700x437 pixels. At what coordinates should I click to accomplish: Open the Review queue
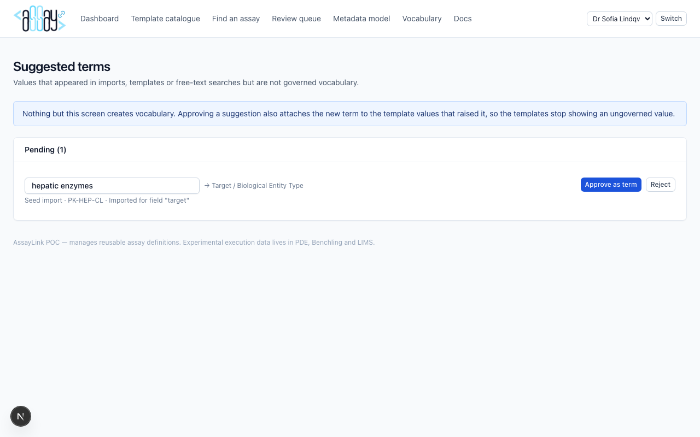(x=296, y=19)
